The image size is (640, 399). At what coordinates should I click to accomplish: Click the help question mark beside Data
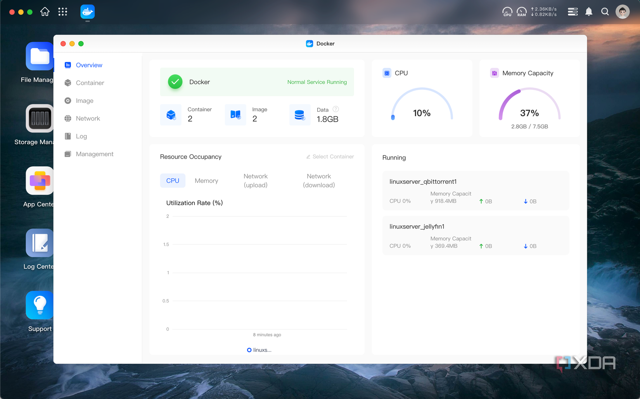(x=336, y=109)
